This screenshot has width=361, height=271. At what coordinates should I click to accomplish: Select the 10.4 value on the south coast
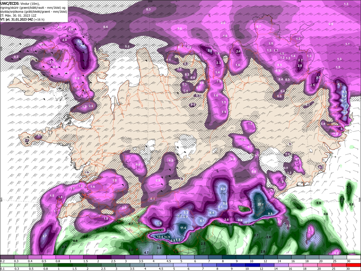click(x=160, y=237)
